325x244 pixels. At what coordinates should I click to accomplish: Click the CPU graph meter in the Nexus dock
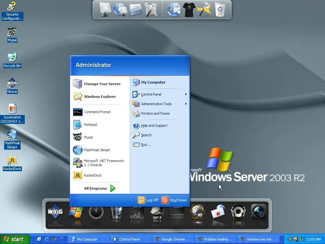136,213
